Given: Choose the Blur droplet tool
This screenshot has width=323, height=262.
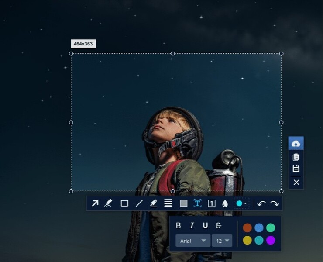Looking at the screenshot, I should (225, 203).
